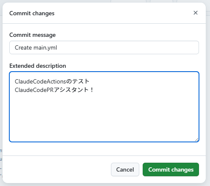210x186 pixels.
Task: Click inside the Extended description textarea
Action: [x=104, y=107]
